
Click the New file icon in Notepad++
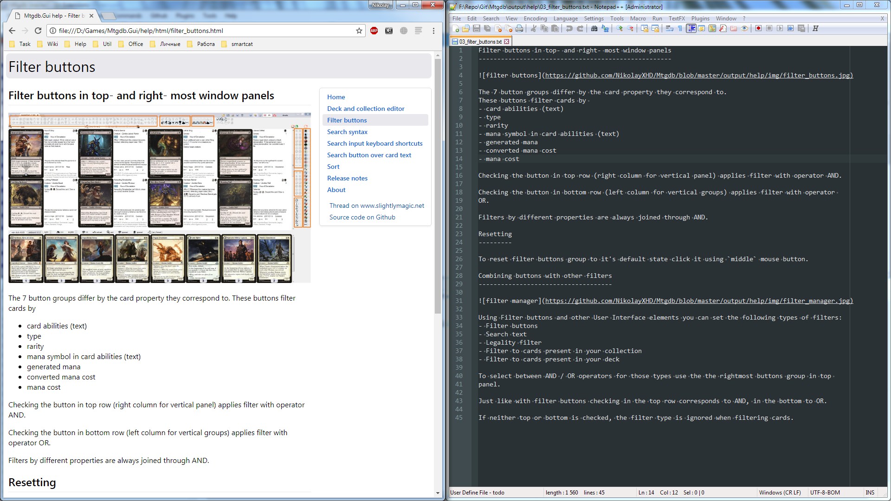tap(456, 28)
